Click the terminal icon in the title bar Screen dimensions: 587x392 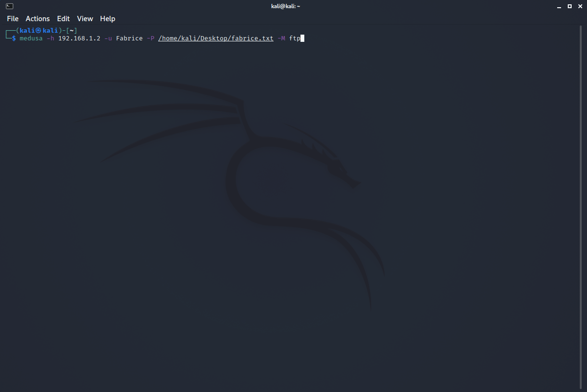coord(10,6)
